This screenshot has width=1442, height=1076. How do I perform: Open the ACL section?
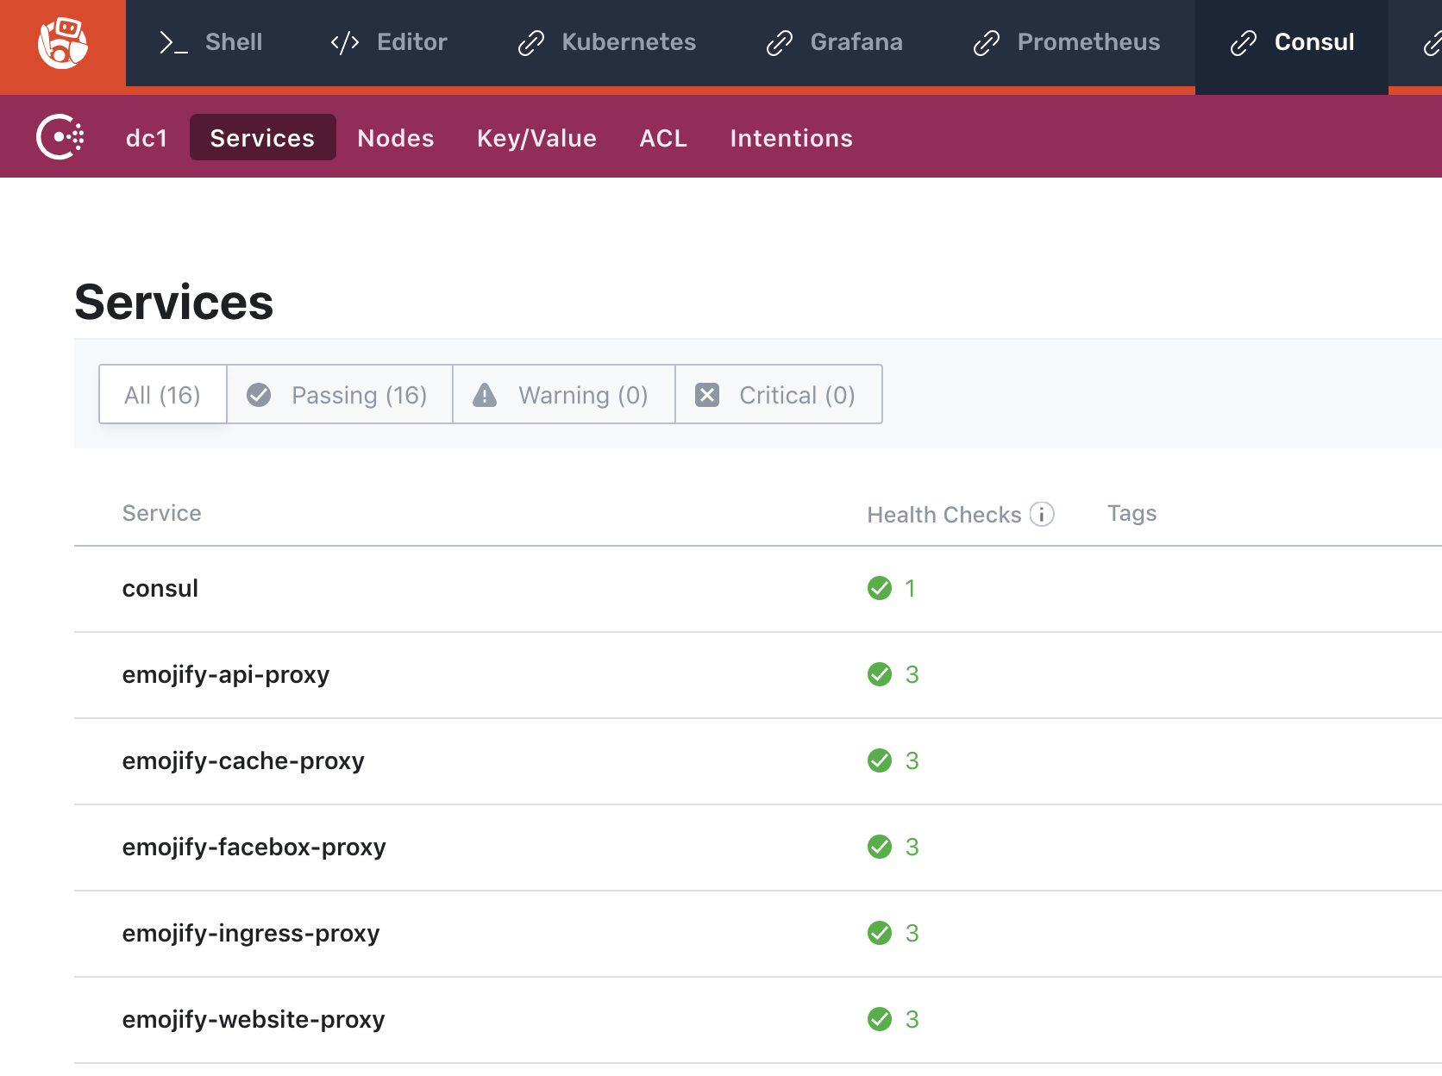point(663,138)
